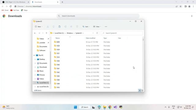Open Task View from the taskbar

(x=93, y=107)
